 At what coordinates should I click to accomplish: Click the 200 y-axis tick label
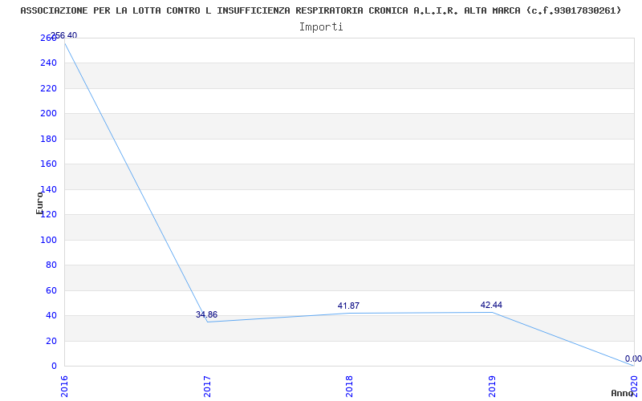click(48, 114)
